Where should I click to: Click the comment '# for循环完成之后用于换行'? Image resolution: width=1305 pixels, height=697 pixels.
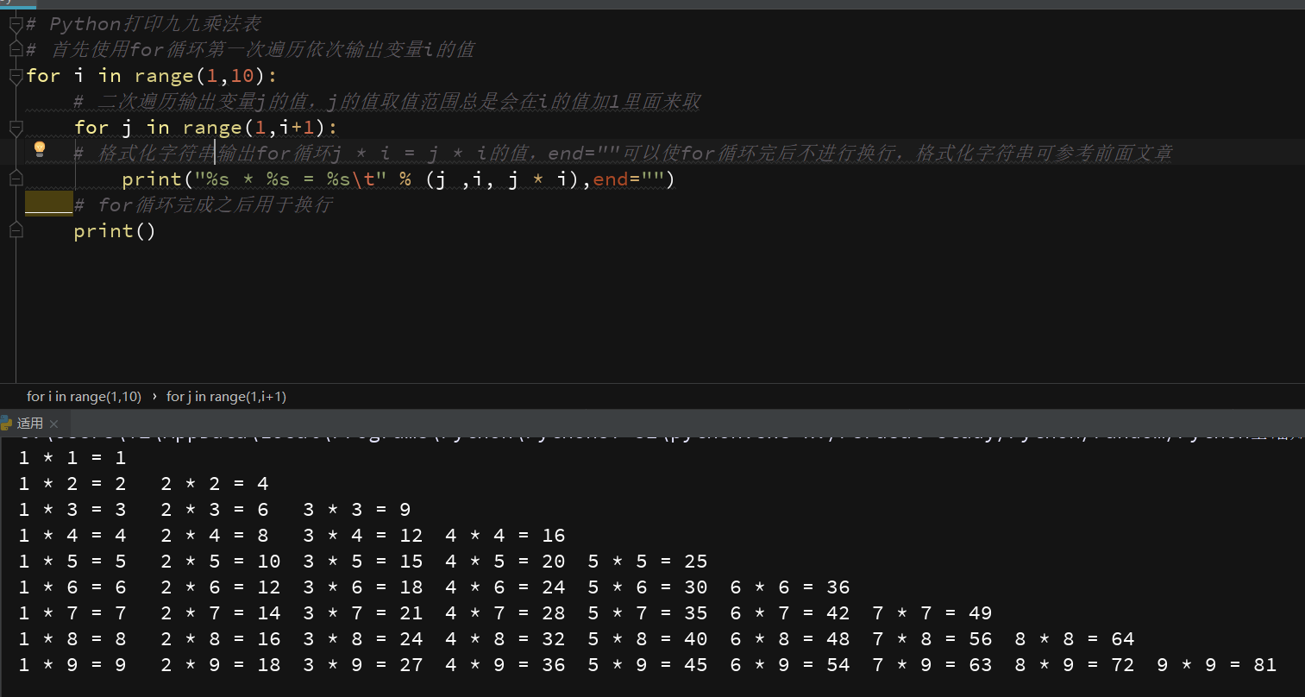[x=204, y=204]
